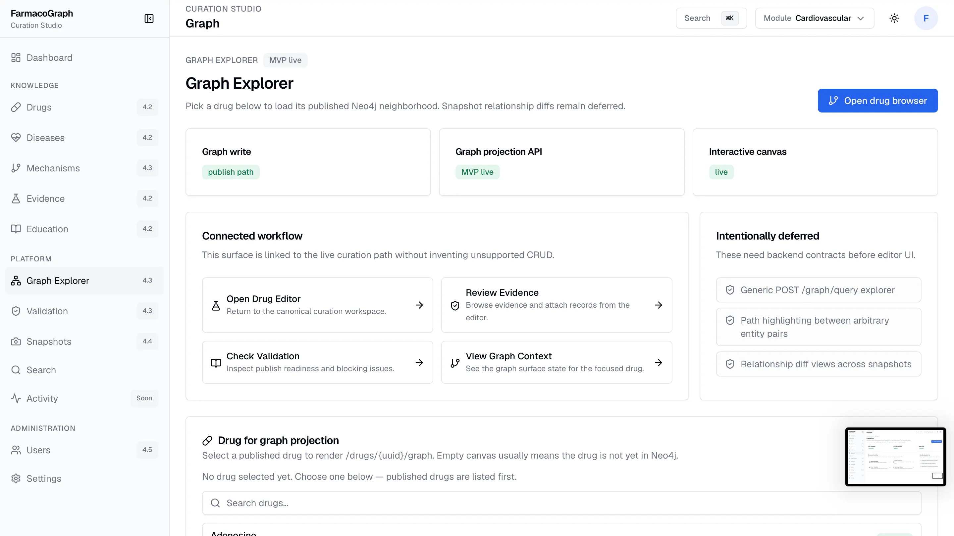Click Generic POST /graph/query explorer item
The image size is (954, 536).
tap(819, 290)
